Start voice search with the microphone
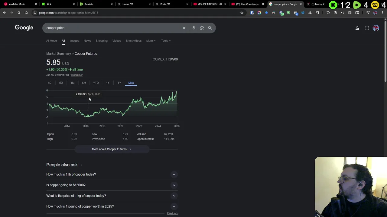The height and width of the screenshot is (217, 387). coord(194,28)
